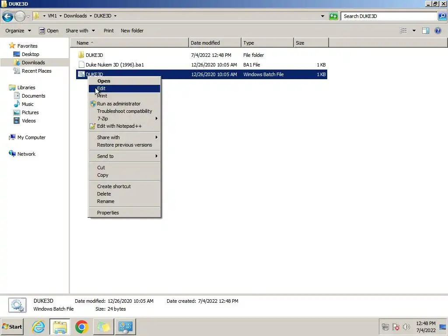448x336 pixels.
Task: Toggle the preview pane icon
Action: click(426, 31)
